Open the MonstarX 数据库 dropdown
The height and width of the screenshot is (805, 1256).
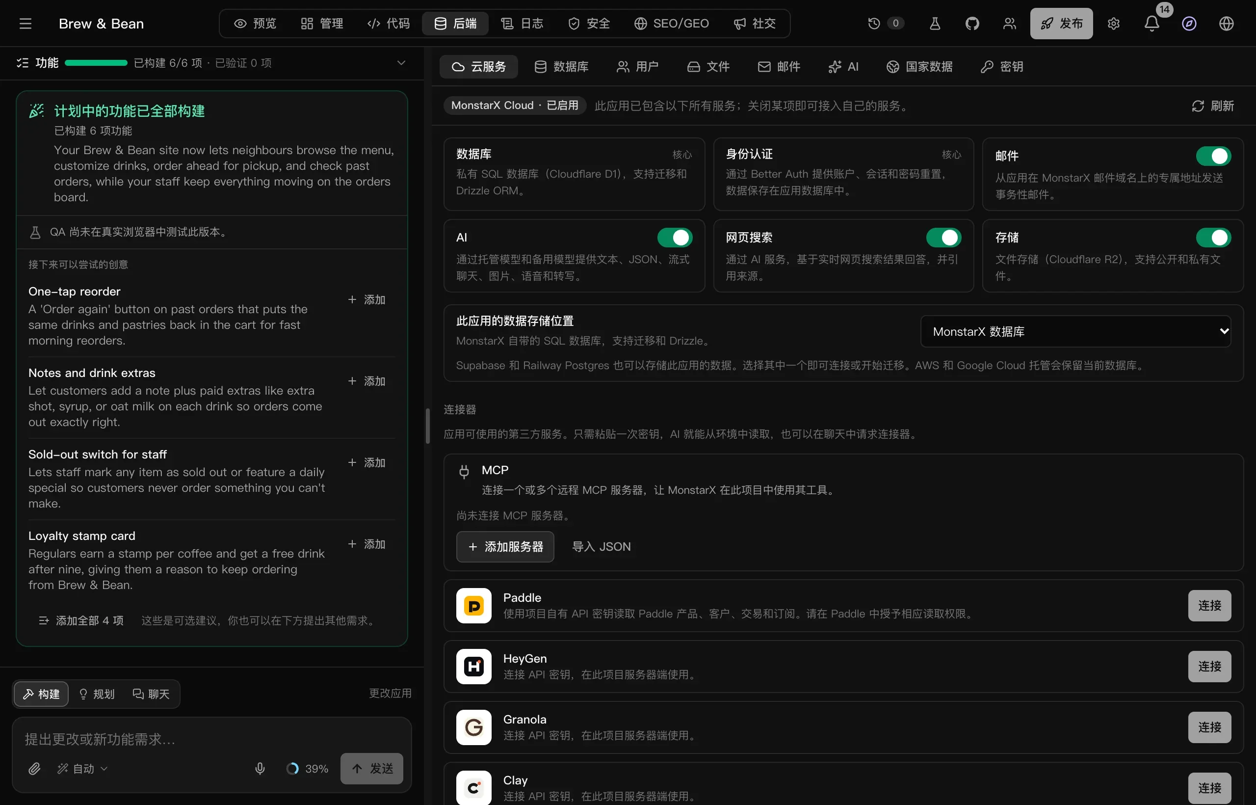click(x=1075, y=331)
